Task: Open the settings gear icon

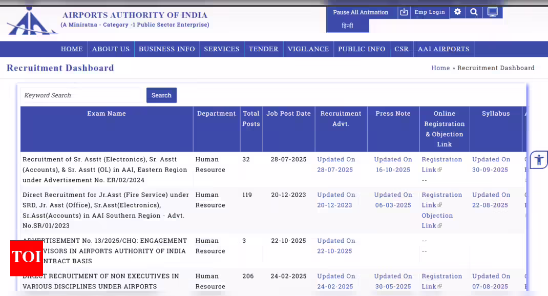Action: (x=457, y=12)
